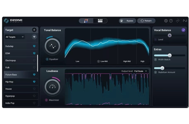Filter targets by favorites heart button

click(x=34, y=37)
